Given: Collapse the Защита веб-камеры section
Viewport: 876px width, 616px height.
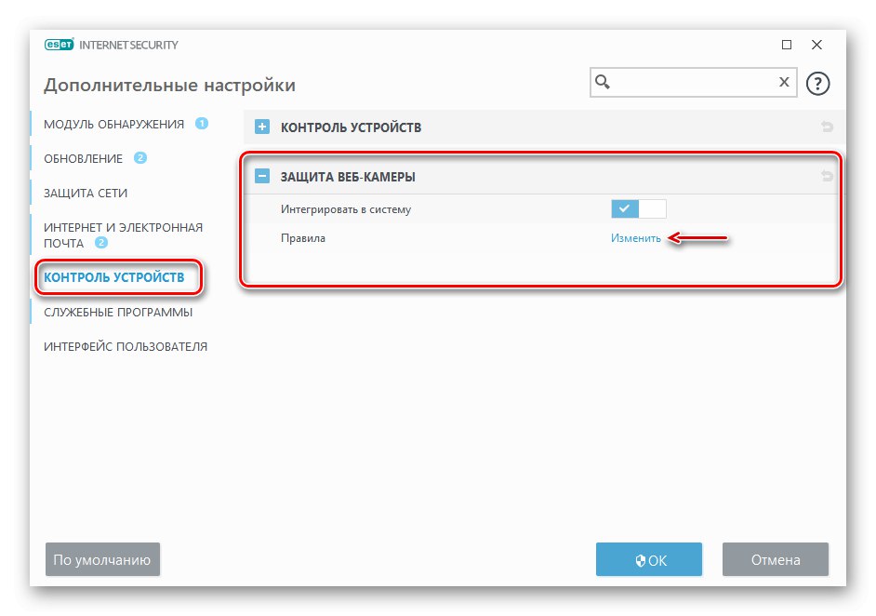Looking at the screenshot, I should 262,176.
